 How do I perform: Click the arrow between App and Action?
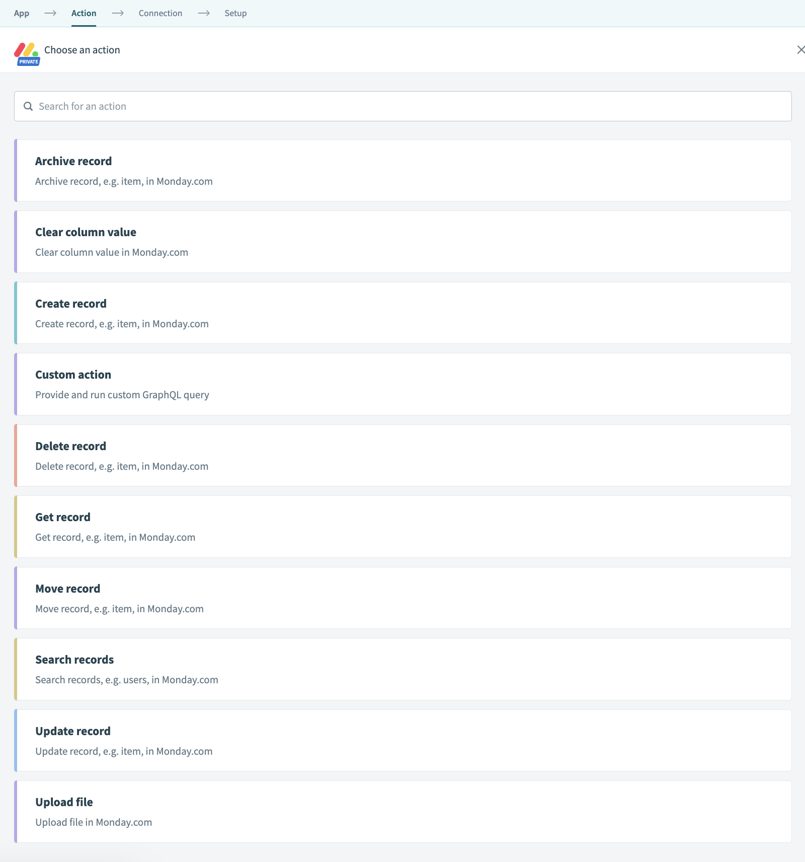point(50,13)
